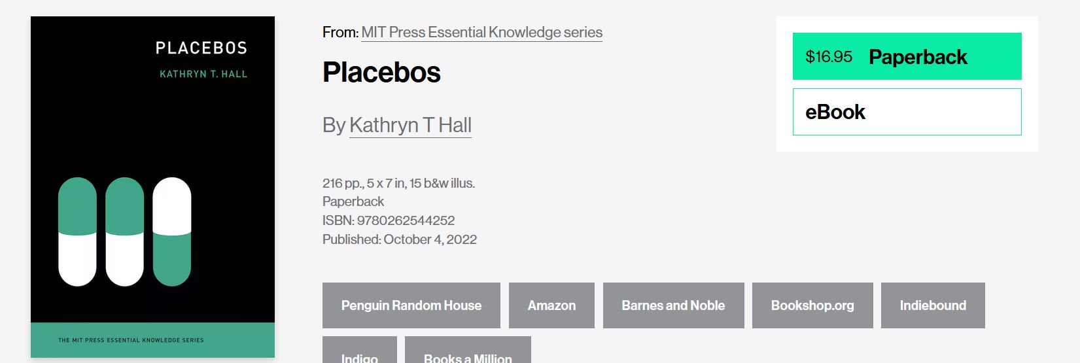Click the $16.95 price label
This screenshot has height=363, width=1080.
(x=829, y=57)
